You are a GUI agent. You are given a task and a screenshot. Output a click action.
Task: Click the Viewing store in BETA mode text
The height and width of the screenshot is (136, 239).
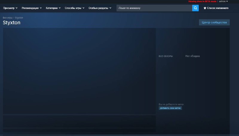[202, 1]
